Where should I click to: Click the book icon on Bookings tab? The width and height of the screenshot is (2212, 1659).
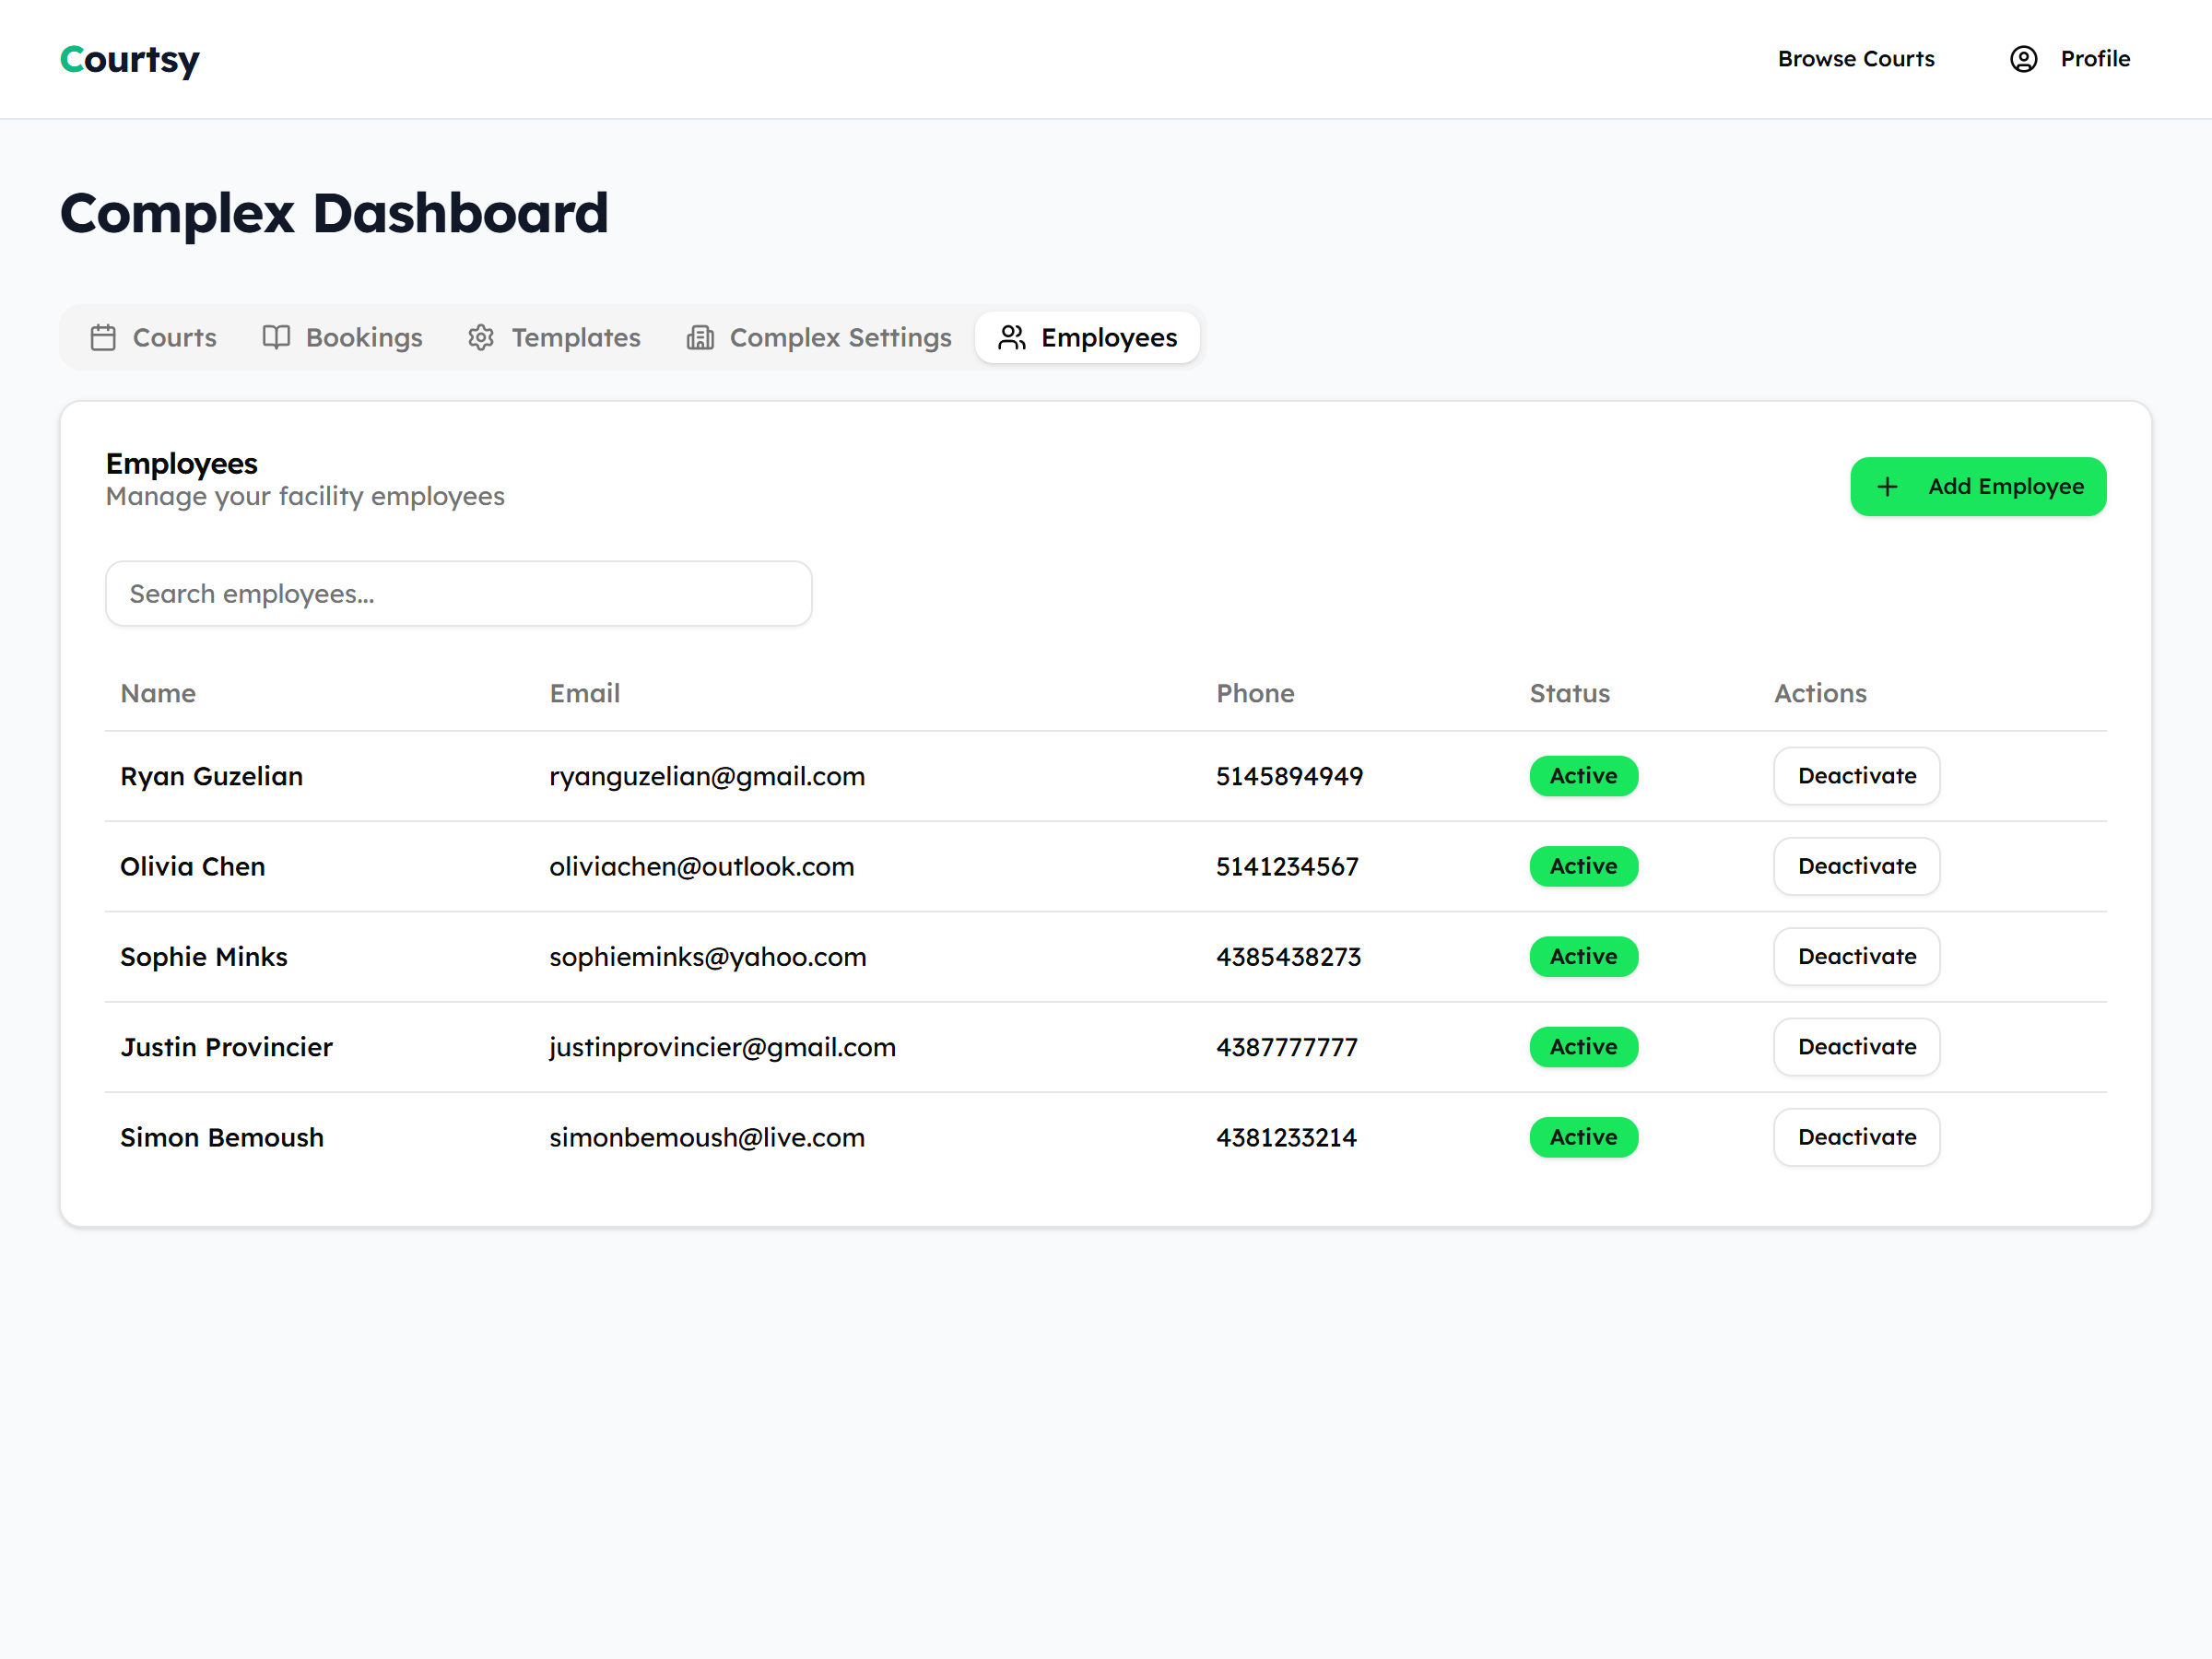(276, 338)
